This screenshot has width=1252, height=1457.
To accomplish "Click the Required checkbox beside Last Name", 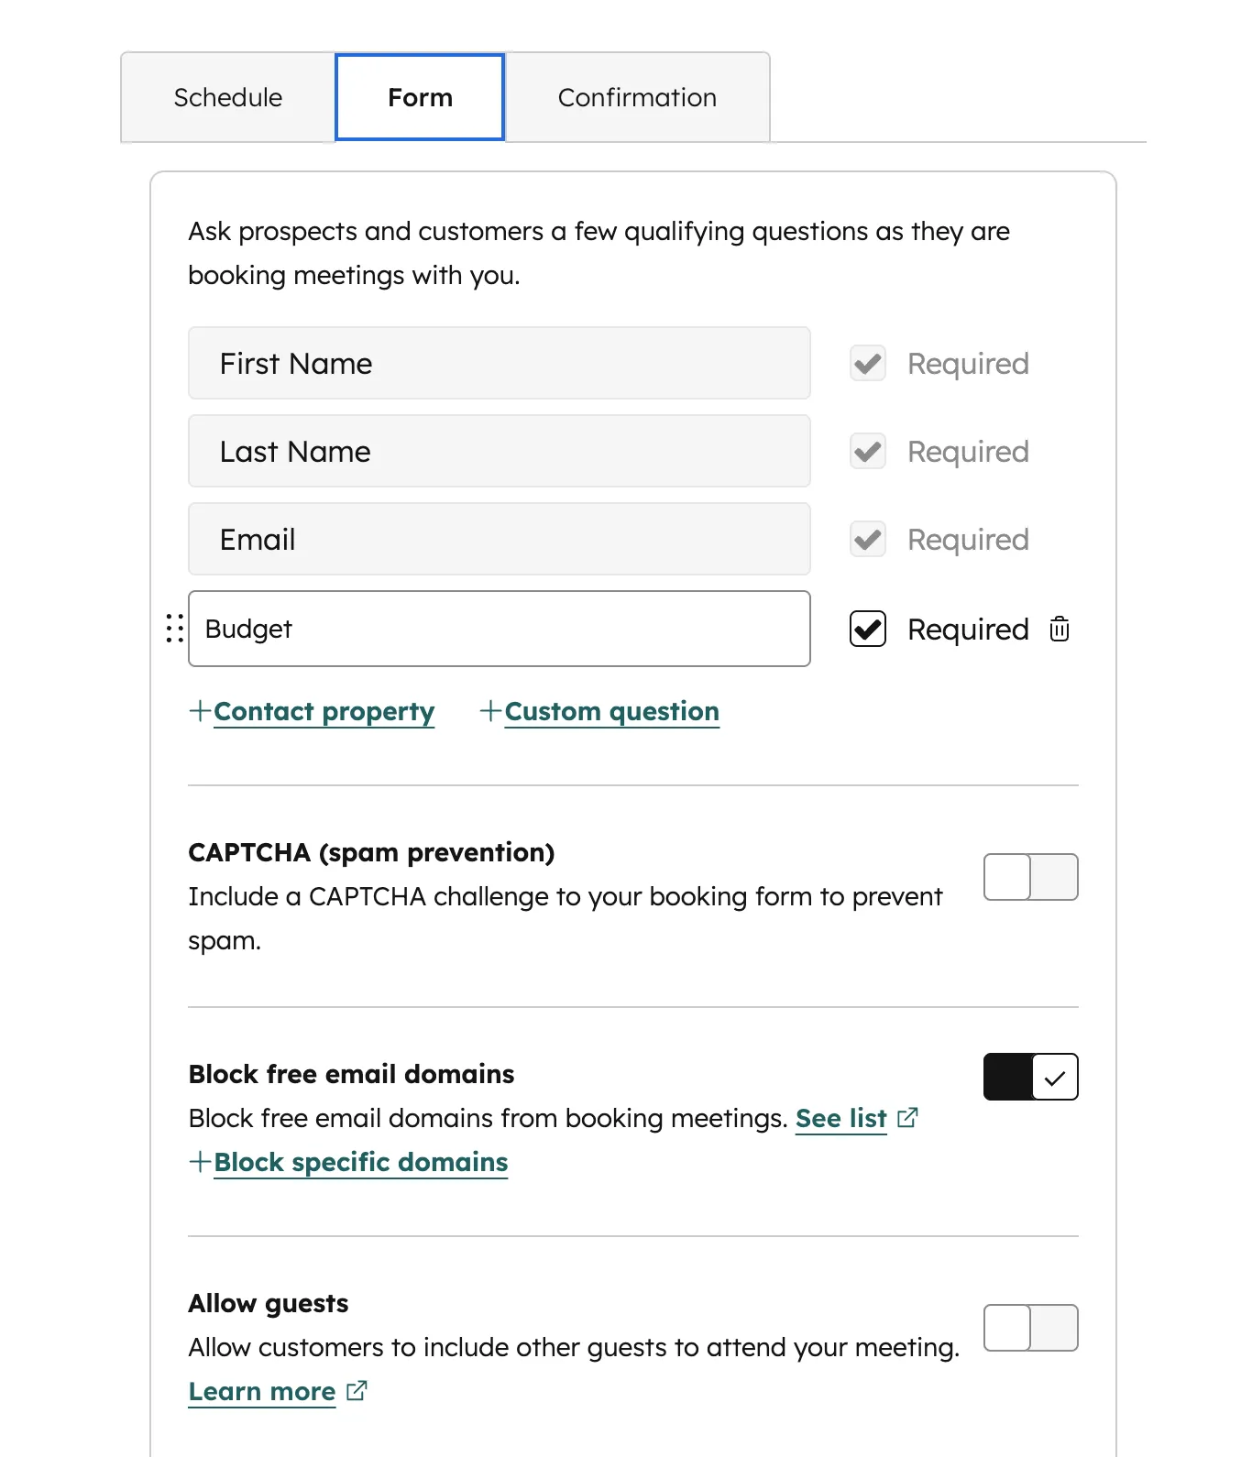I will pyautogui.click(x=866, y=451).
